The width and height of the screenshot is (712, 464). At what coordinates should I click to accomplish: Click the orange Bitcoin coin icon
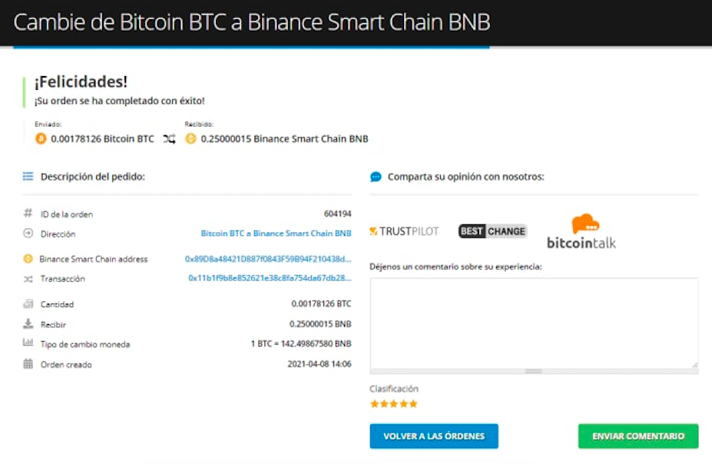point(41,138)
